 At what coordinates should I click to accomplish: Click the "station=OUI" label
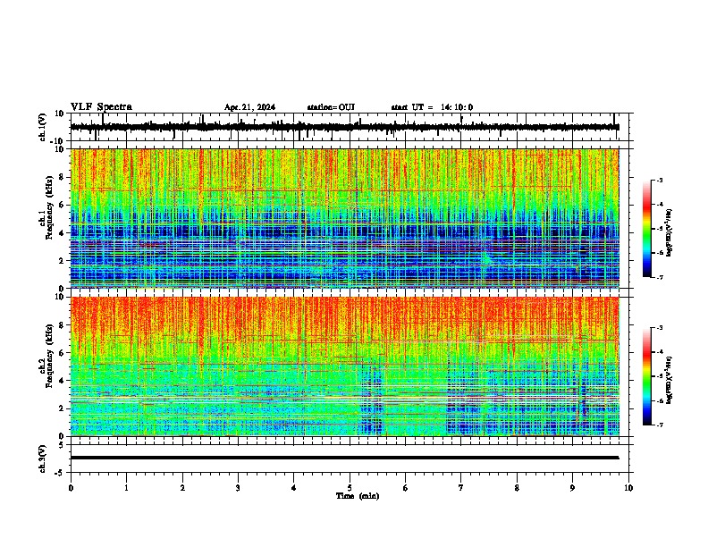coord(331,107)
